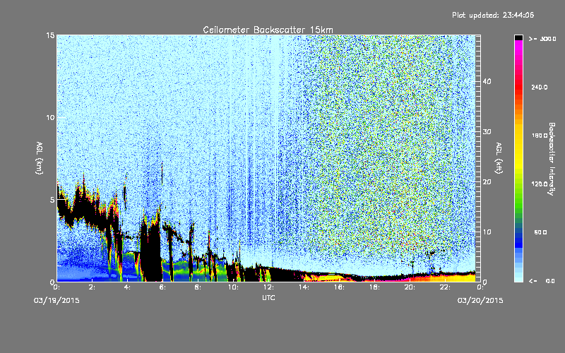This screenshot has width=565, height=353.
Task: Click the '10:' hour tick label
Action: click(233, 287)
